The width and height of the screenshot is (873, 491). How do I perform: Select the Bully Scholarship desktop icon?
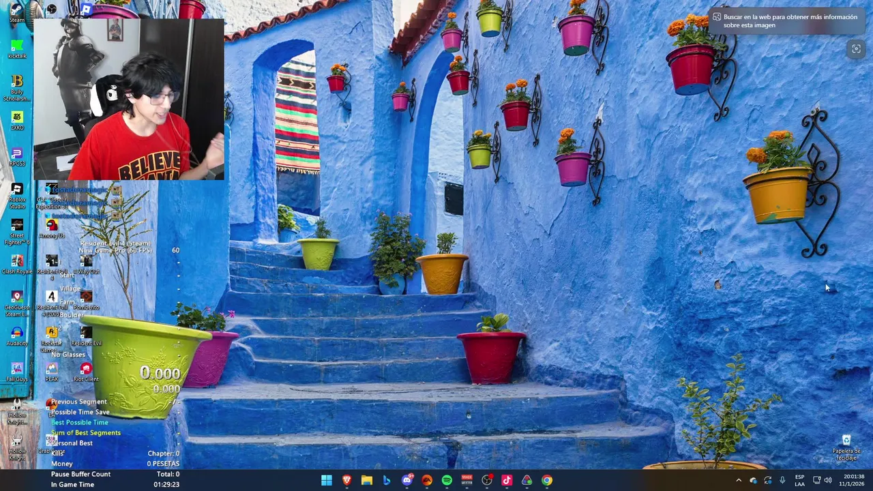point(17,88)
